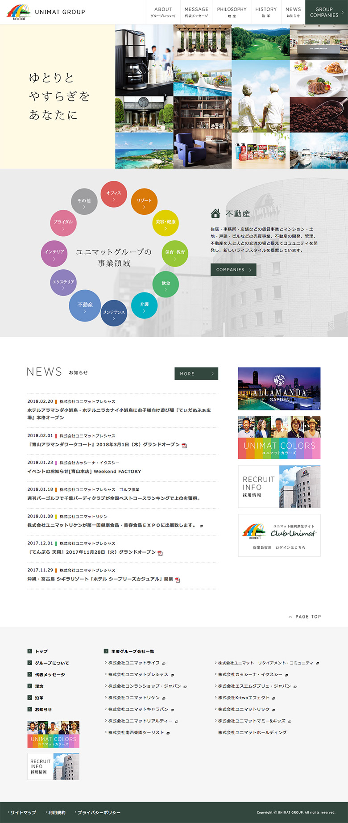Image resolution: width=348 pixels, height=823 pixels.
Task: Open PDF icon for 青山アラマンダワークコート news
Action: click(184, 445)
